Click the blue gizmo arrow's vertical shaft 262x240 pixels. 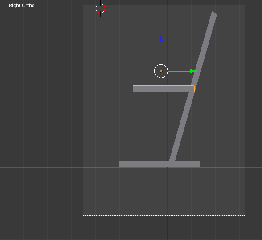click(x=161, y=53)
